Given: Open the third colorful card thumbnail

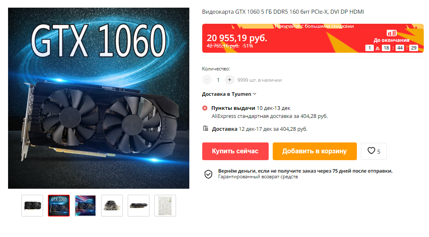Looking at the screenshot, I should [85, 206].
